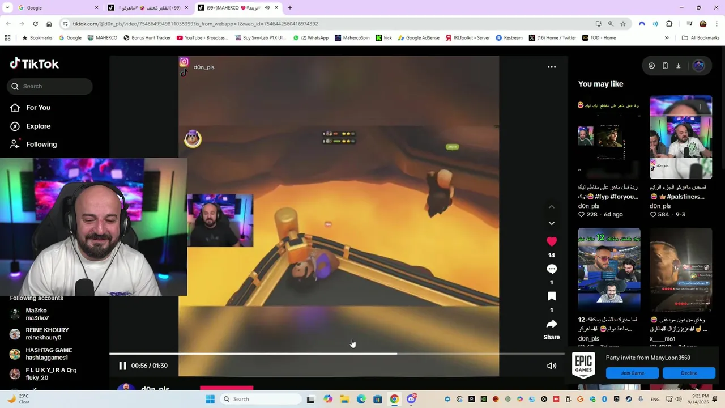
Task: Expand hidden bookmarks with double chevron
Action: (667, 38)
